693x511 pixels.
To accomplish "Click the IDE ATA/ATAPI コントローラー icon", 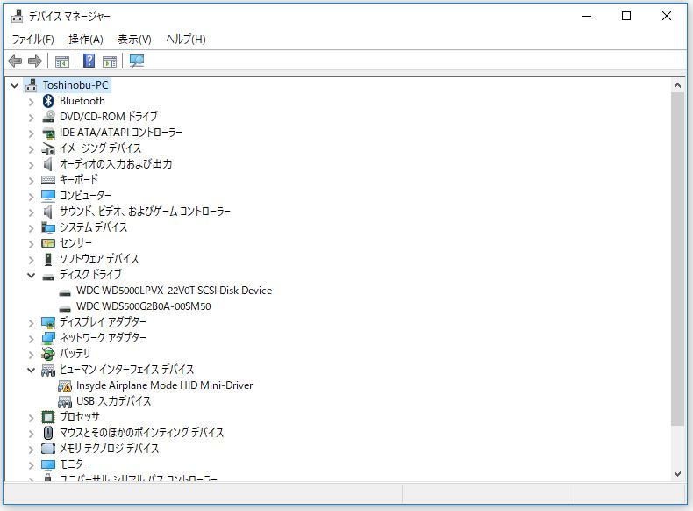I will click(48, 133).
